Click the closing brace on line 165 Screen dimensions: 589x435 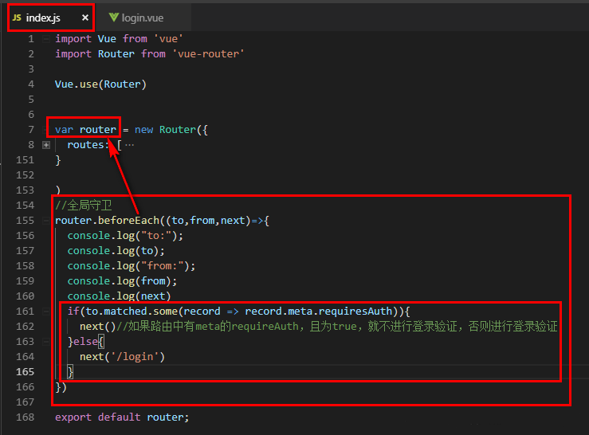click(70, 372)
